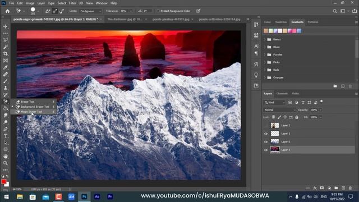Image resolution: width=359 pixels, height=202 pixels.
Task: Select Layer 2 thumbnail
Action: [x=275, y=125]
